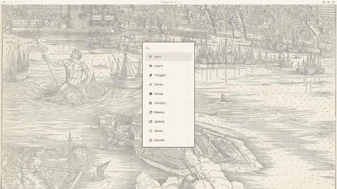Click the Apps grid icon

[151, 57]
